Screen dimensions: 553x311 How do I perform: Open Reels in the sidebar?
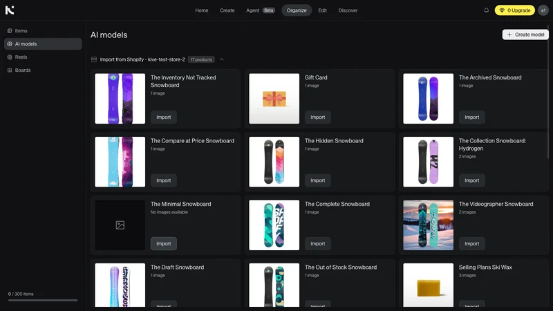point(43,57)
